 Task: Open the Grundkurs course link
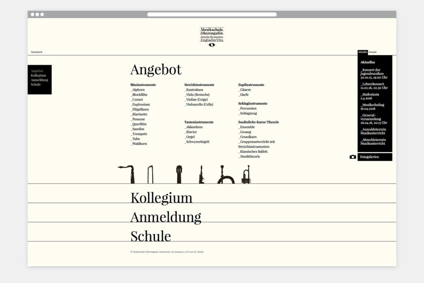(x=247, y=137)
